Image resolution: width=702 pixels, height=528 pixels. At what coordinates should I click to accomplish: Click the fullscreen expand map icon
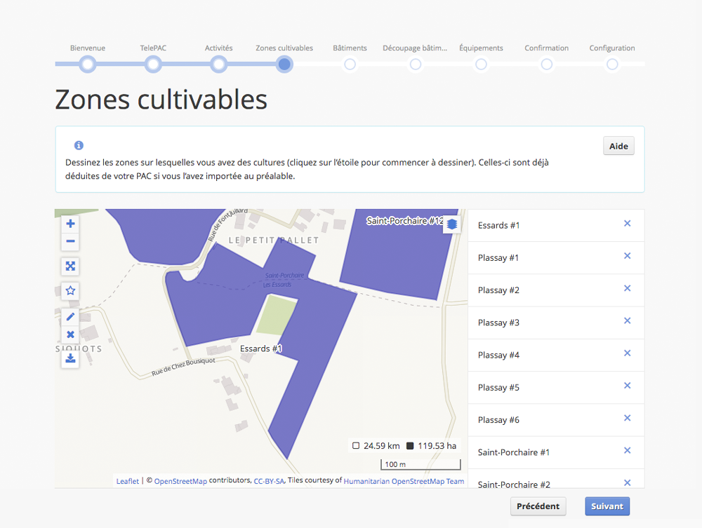pos(70,266)
